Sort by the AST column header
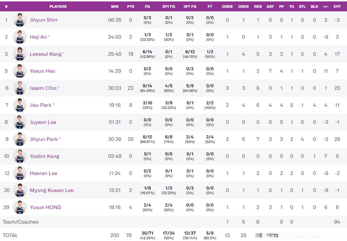Screen dimensions: 347x241 pos(270,7)
